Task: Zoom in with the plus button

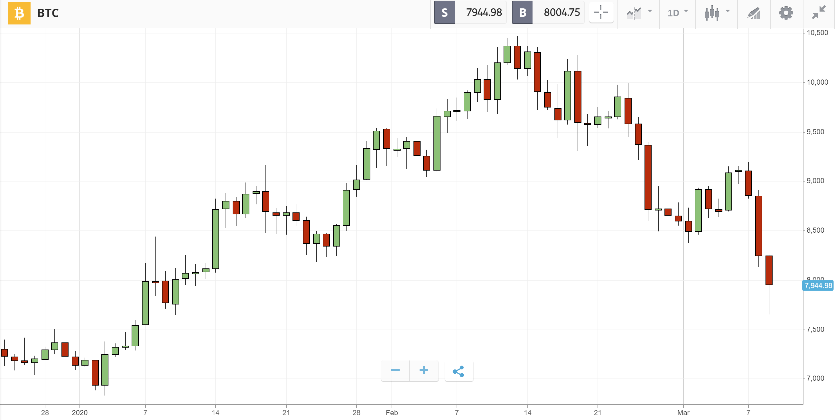Action: click(423, 370)
